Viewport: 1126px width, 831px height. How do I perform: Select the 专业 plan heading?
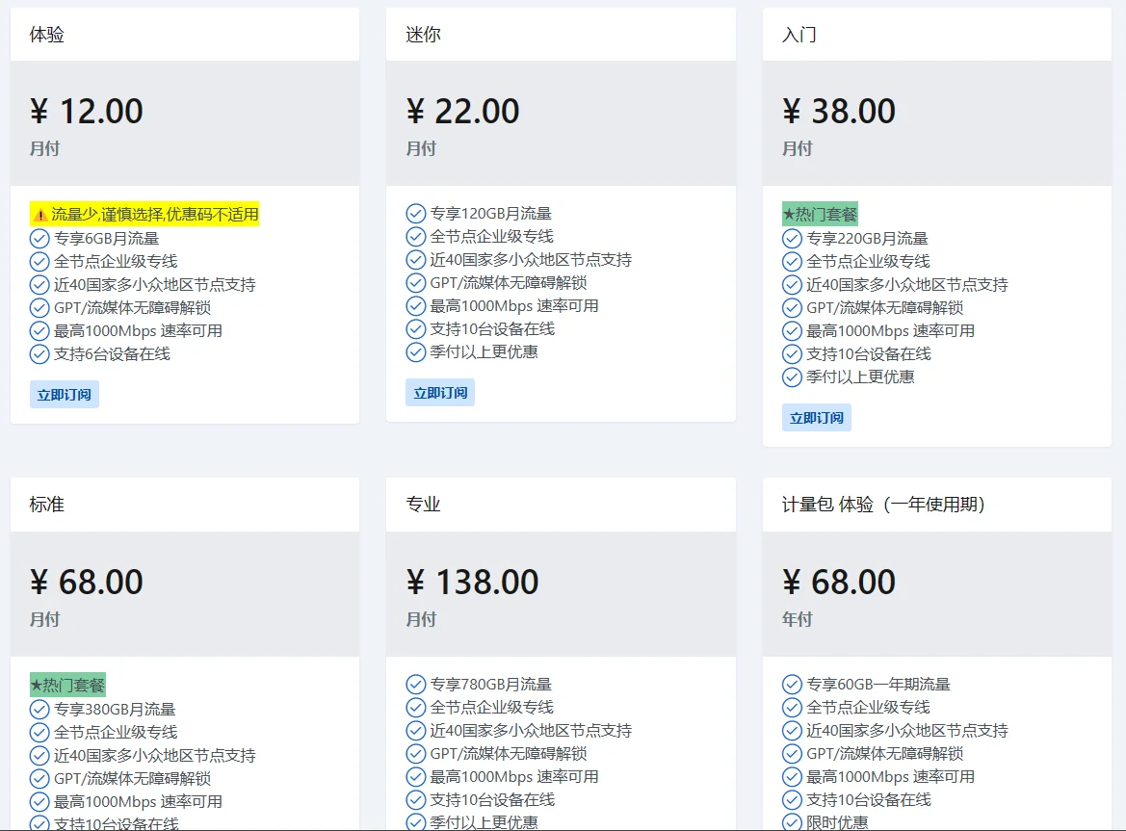[x=423, y=505]
